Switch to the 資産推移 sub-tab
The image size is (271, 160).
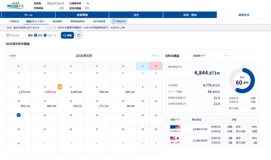point(57,21)
